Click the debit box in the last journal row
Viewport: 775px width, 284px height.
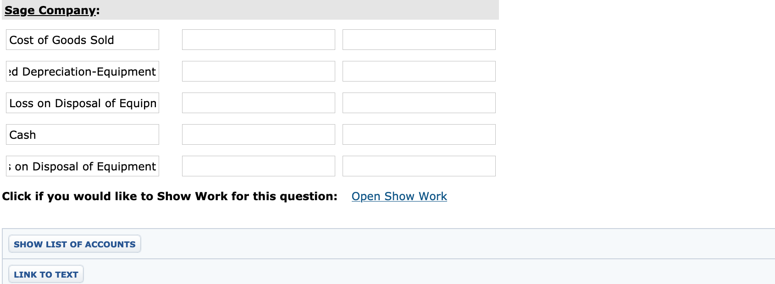pos(258,166)
